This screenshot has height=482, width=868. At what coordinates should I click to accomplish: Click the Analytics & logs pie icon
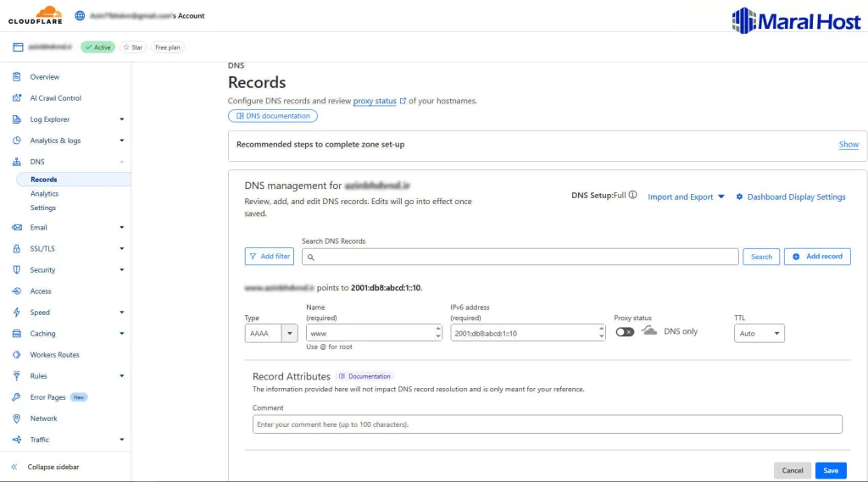pyautogui.click(x=17, y=141)
